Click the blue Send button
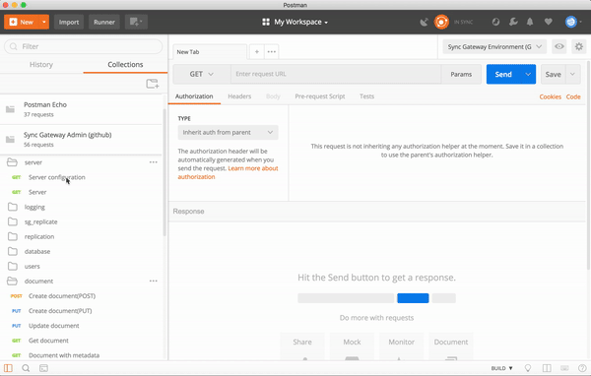This screenshot has width=591, height=376. [x=503, y=74]
